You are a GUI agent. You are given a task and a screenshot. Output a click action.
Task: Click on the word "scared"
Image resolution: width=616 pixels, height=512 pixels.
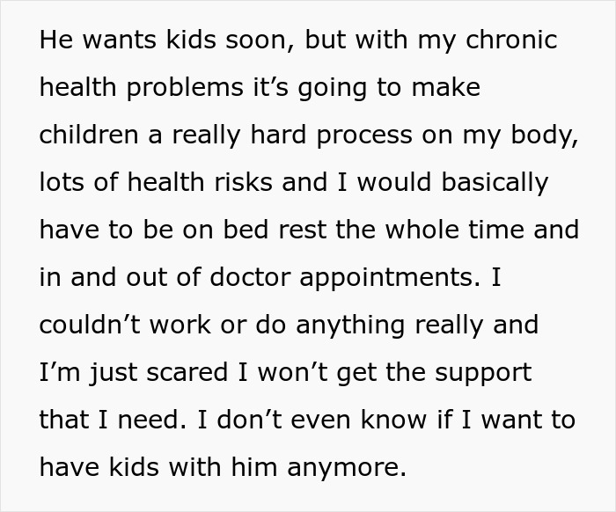187,372
